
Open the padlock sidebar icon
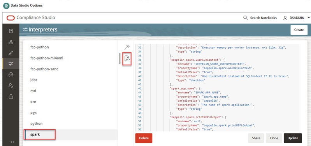pos(11,97)
